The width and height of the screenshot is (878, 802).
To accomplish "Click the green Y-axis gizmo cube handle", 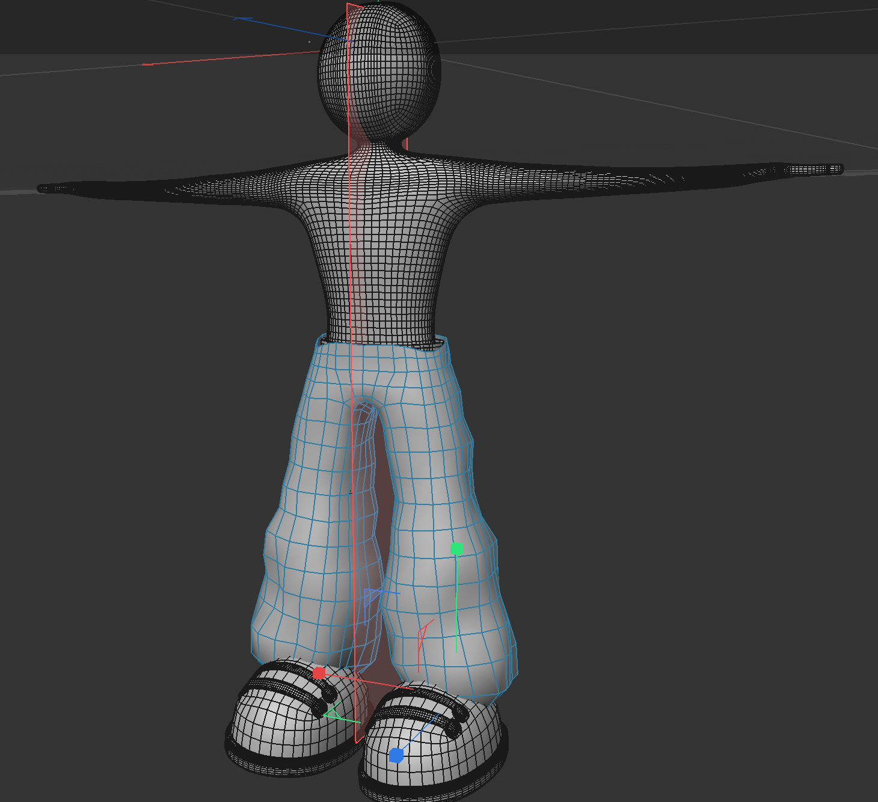I will pos(456,548).
